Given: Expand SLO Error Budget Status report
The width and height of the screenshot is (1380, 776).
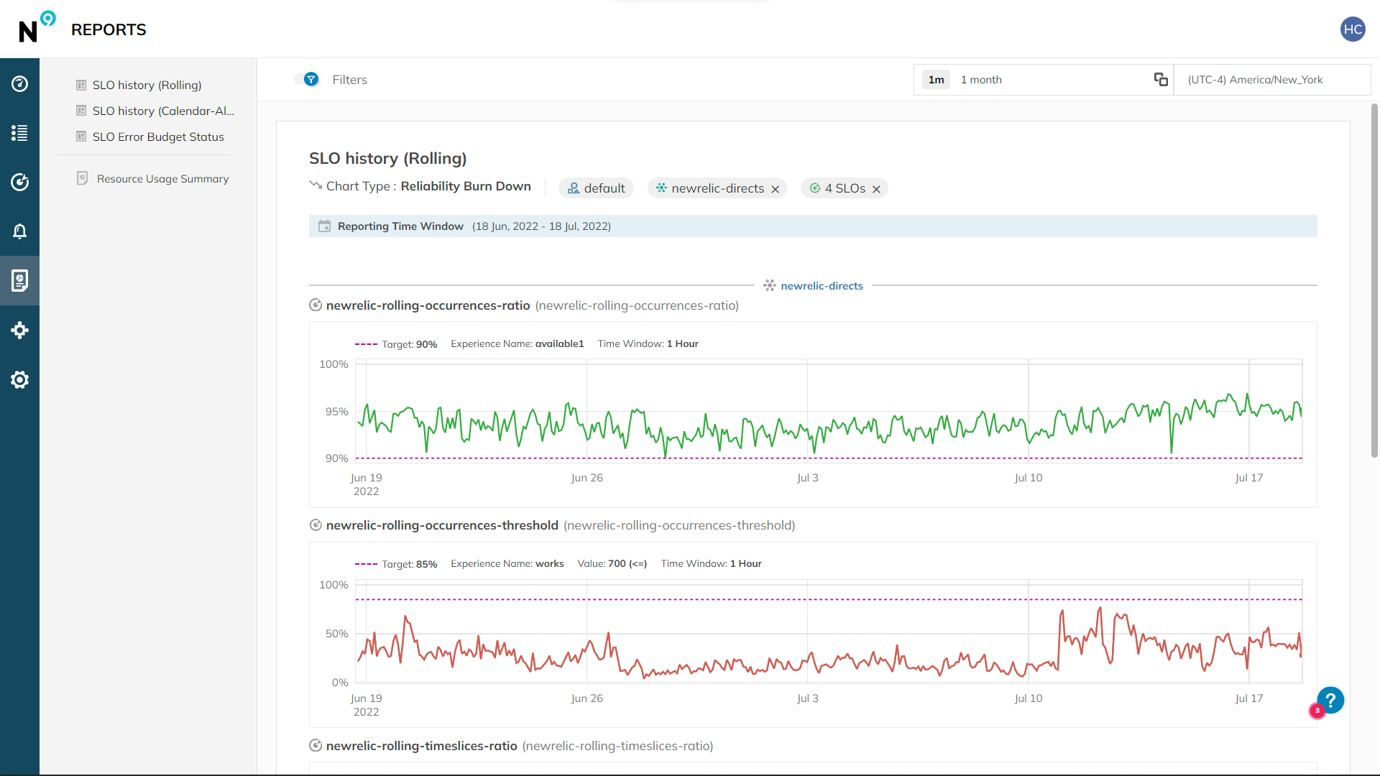Looking at the screenshot, I should pyautogui.click(x=158, y=137).
